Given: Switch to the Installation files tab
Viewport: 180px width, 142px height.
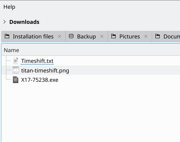Looking at the screenshot, I should (33, 36).
